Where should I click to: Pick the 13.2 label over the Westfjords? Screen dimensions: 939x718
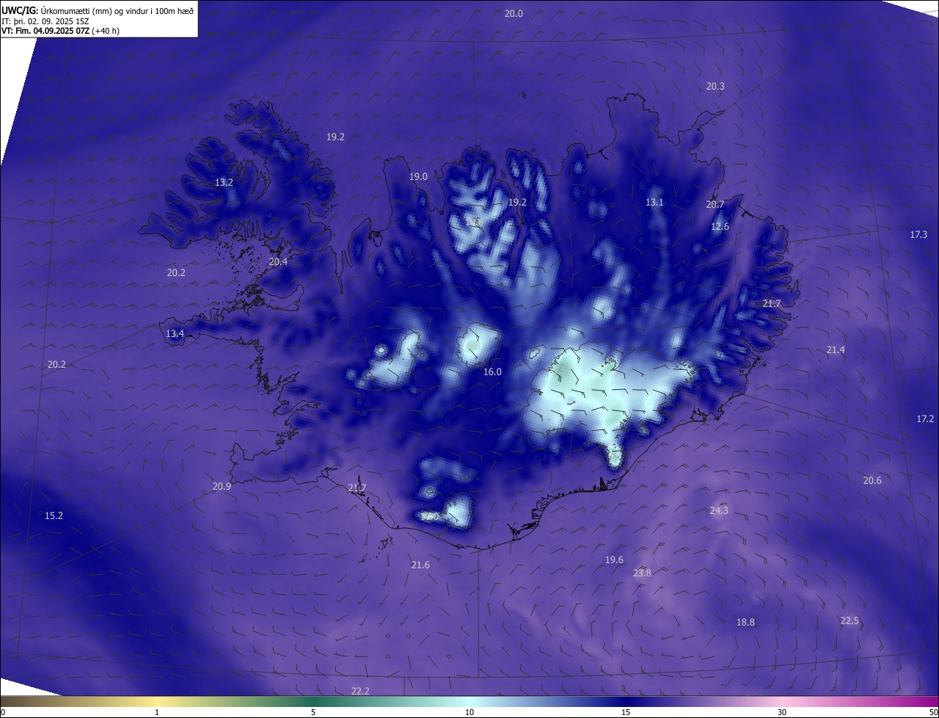pos(224,183)
